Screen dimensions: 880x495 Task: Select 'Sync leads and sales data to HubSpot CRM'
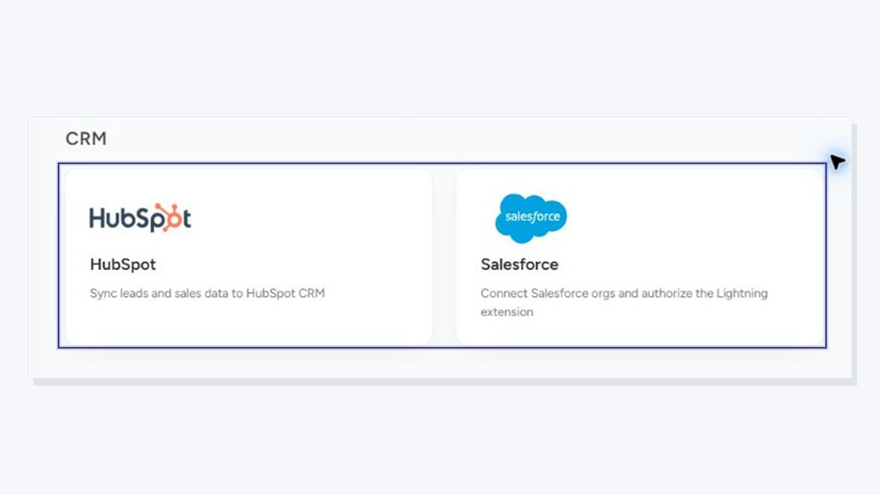[207, 293]
